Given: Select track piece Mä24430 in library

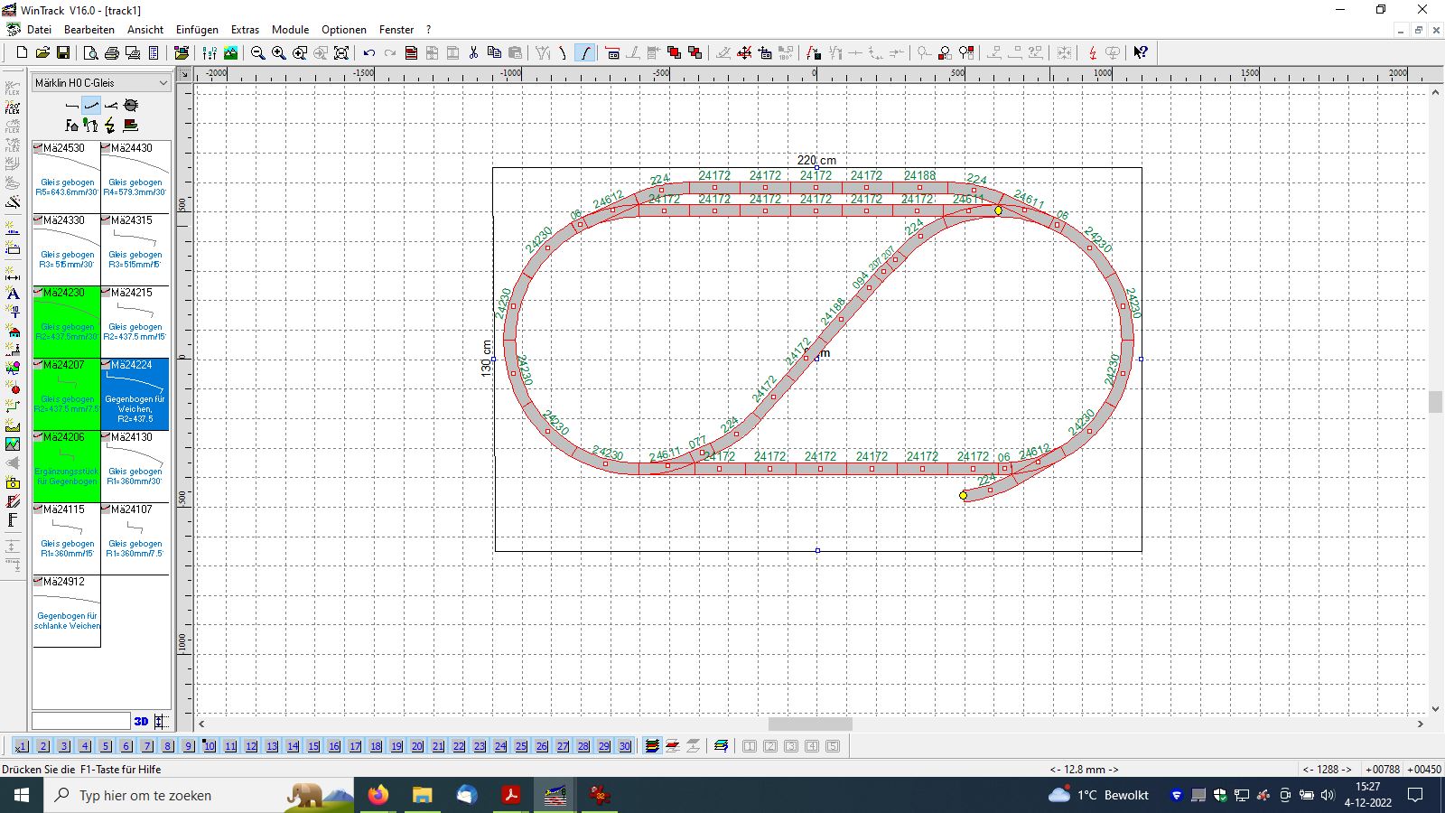Looking at the screenshot, I should [135, 177].
